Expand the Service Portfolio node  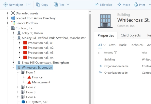[7, 23]
